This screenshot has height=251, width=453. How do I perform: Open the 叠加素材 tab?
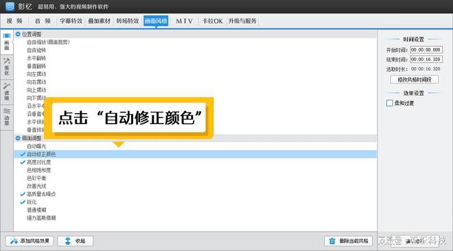pyautogui.click(x=99, y=21)
